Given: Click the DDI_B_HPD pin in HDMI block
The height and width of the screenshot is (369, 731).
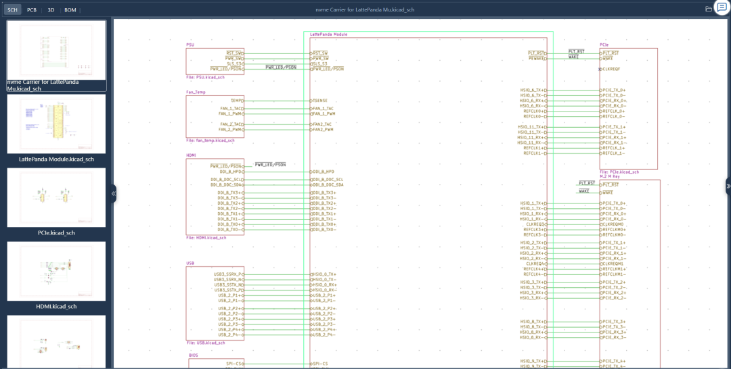Looking at the screenshot, I should click(231, 172).
